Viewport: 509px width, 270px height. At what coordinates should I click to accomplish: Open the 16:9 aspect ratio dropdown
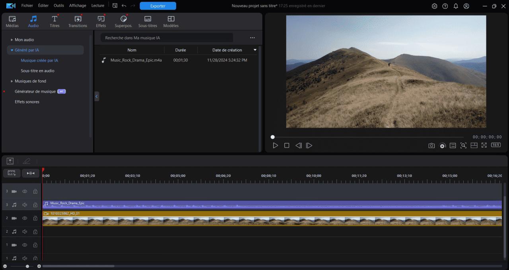pyautogui.click(x=496, y=145)
